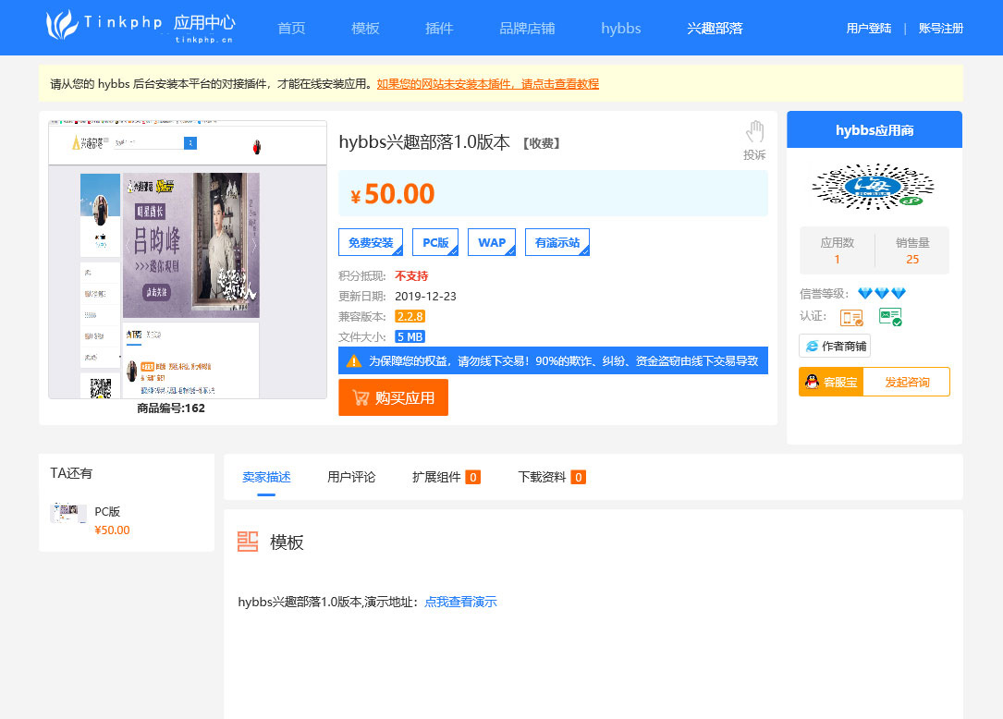Switch to the 用户评论 tab
Viewport: 1003px width, 719px height.
pyautogui.click(x=352, y=477)
